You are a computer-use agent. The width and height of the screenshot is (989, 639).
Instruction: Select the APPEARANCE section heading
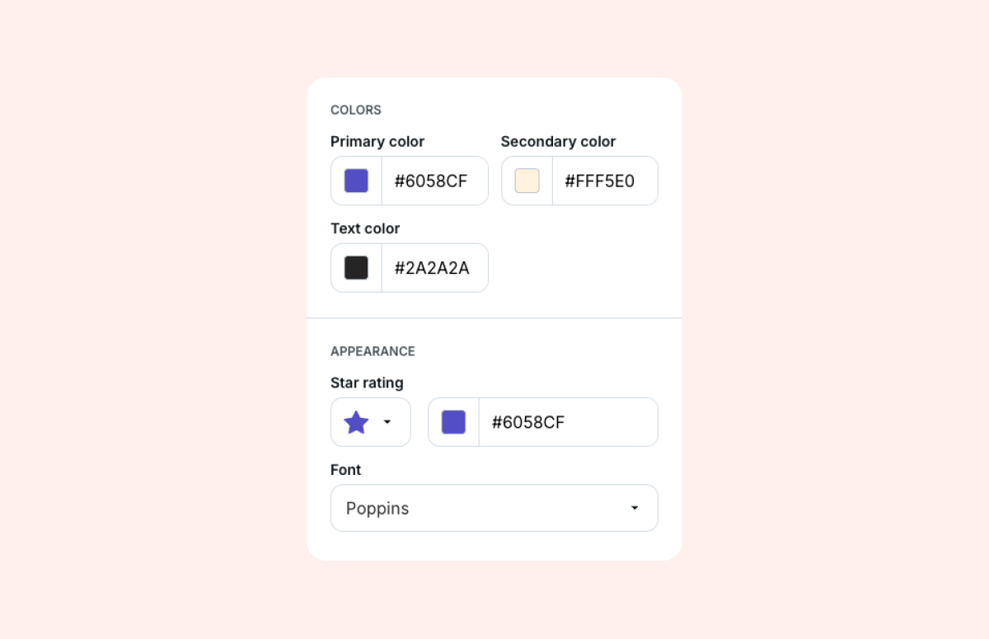pos(373,351)
